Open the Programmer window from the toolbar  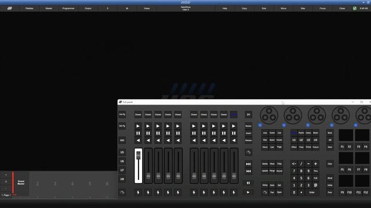68,8
